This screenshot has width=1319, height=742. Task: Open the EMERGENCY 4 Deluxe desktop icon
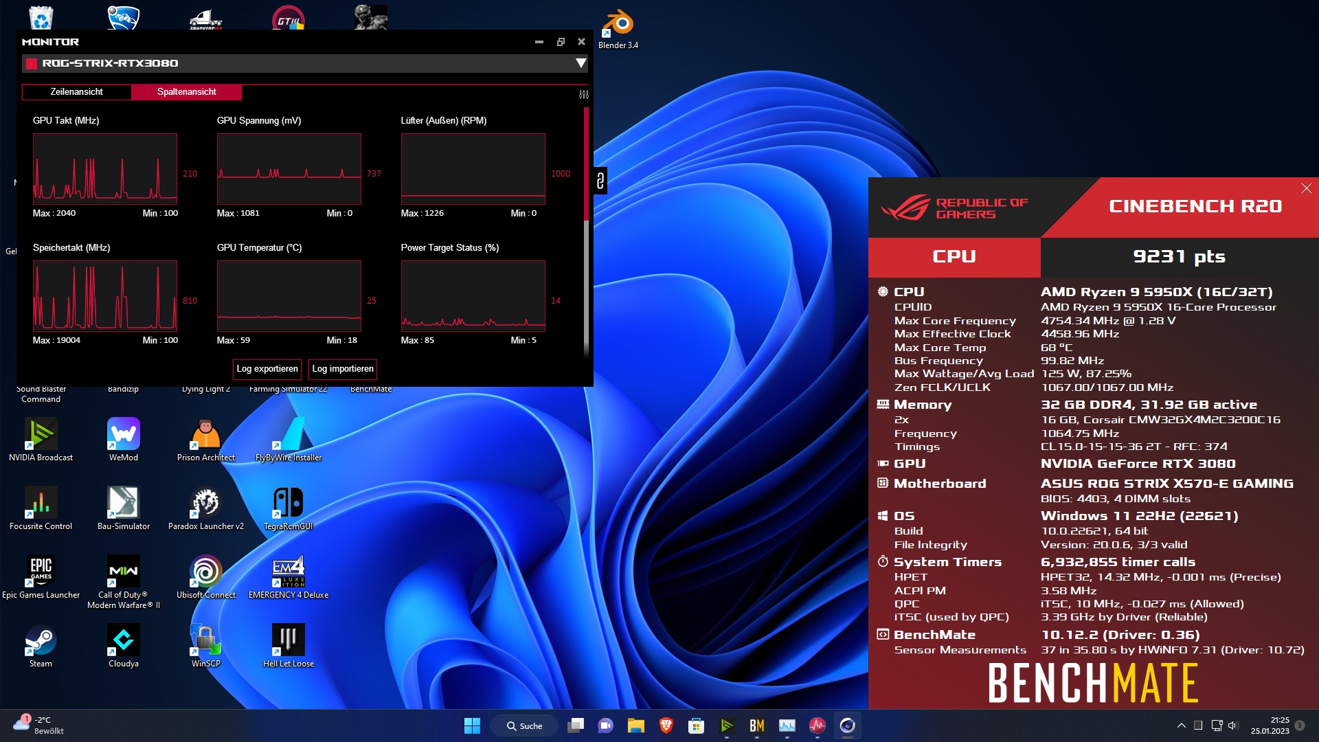[288, 578]
